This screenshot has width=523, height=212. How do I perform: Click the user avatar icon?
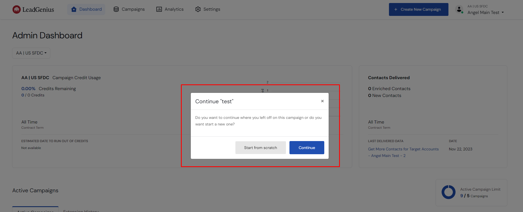pyautogui.click(x=459, y=9)
